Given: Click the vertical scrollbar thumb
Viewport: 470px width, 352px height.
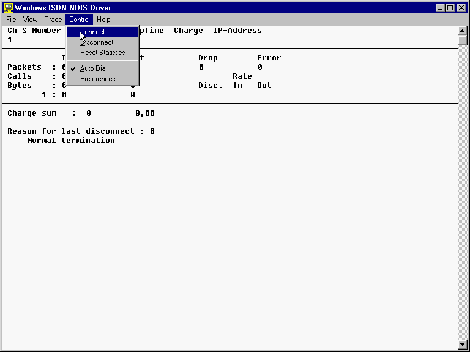Looking at the screenshot, I should click(463, 40).
